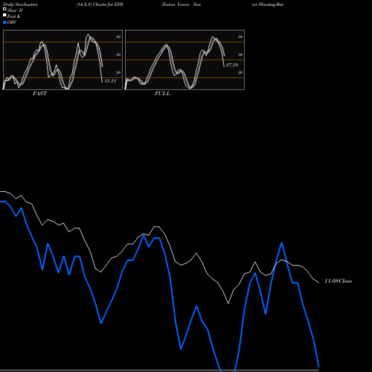The width and height of the screenshot is (372, 372).
Task: Click the blue OBV legend swatch
Action: pyautogui.click(x=4, y=22)
